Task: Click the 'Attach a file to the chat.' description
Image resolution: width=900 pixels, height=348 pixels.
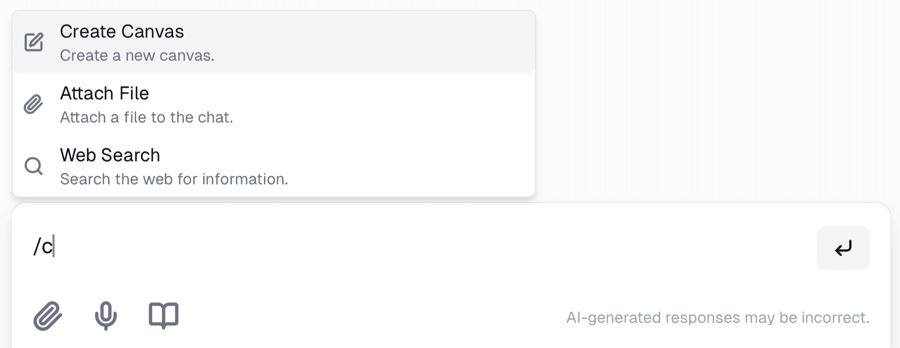Action: (x=146, y=117)
